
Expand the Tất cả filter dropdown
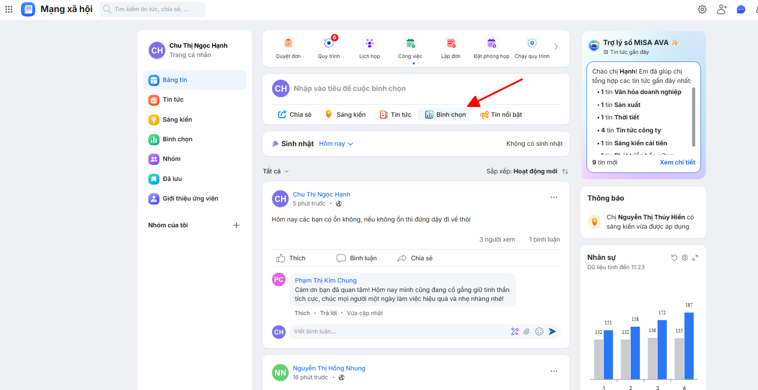point(276,172)
